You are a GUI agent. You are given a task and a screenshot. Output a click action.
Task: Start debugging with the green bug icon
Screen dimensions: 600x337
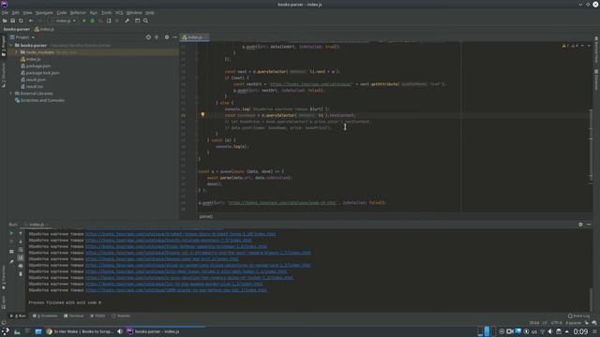92,21
